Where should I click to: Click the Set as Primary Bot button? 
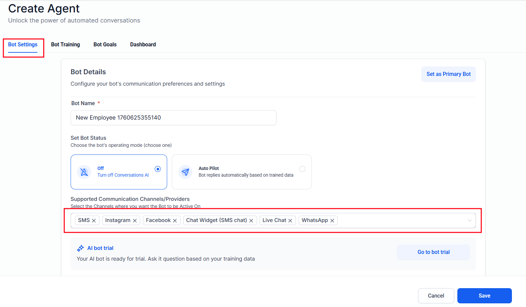pyautogui.click(x=448, y=74)
